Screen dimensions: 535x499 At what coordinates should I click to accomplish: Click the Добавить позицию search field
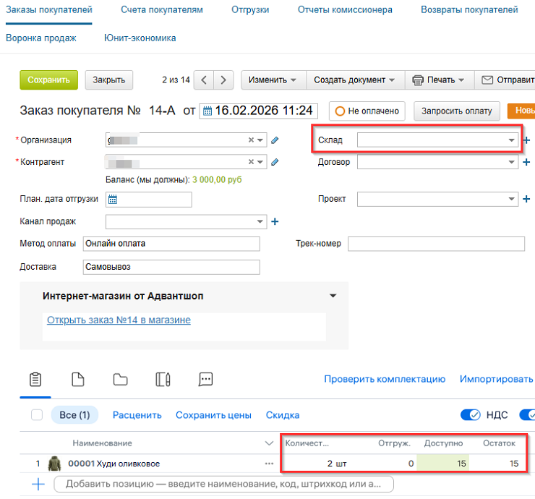pyautogui.click(x=224, y=484)
